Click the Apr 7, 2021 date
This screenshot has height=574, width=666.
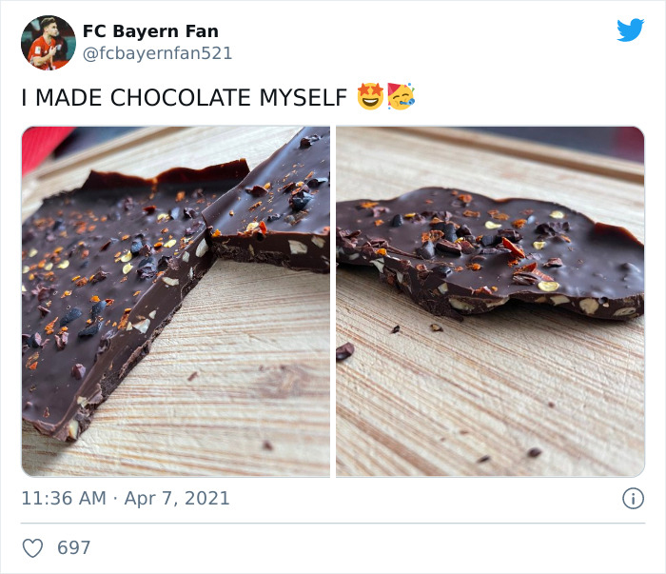point(176,498)
